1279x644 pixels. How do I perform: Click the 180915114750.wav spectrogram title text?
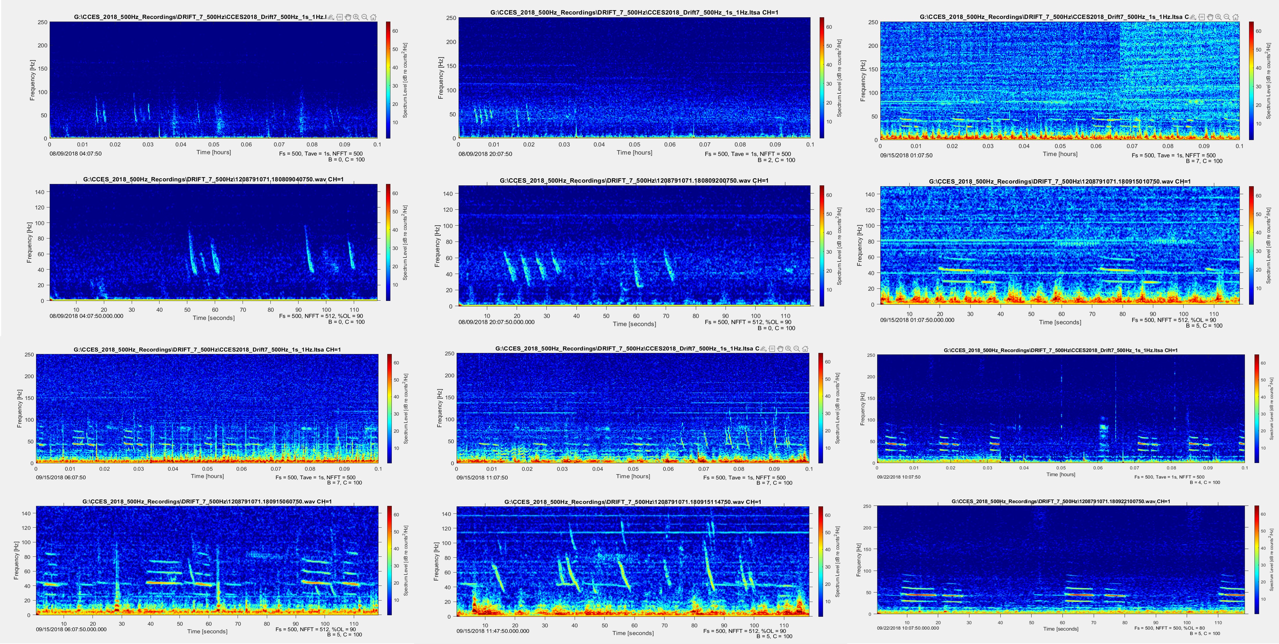click(633, 502)
